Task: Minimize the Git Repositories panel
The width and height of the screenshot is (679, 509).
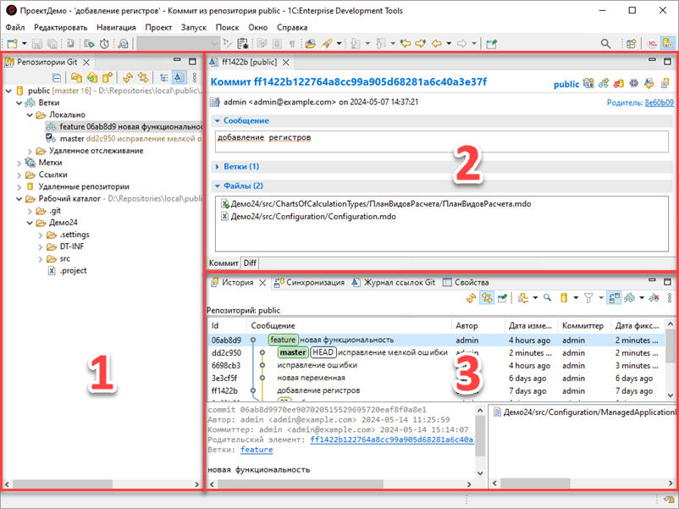Action: pyautogui.click(x=178, y=62)
